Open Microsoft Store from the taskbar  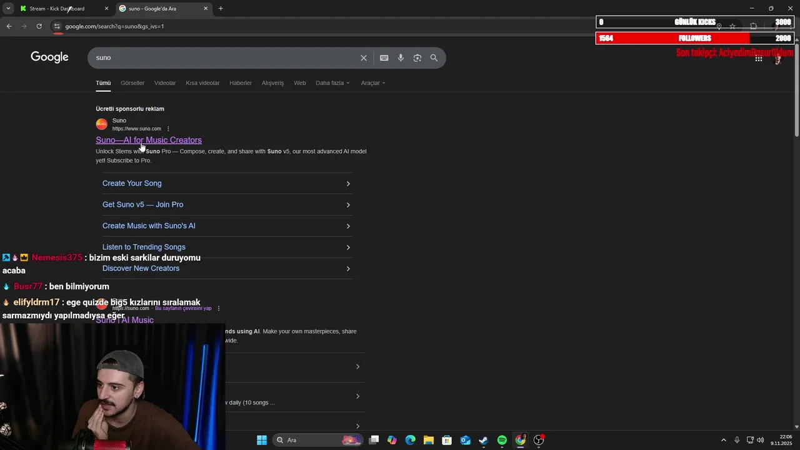(447, 440)
